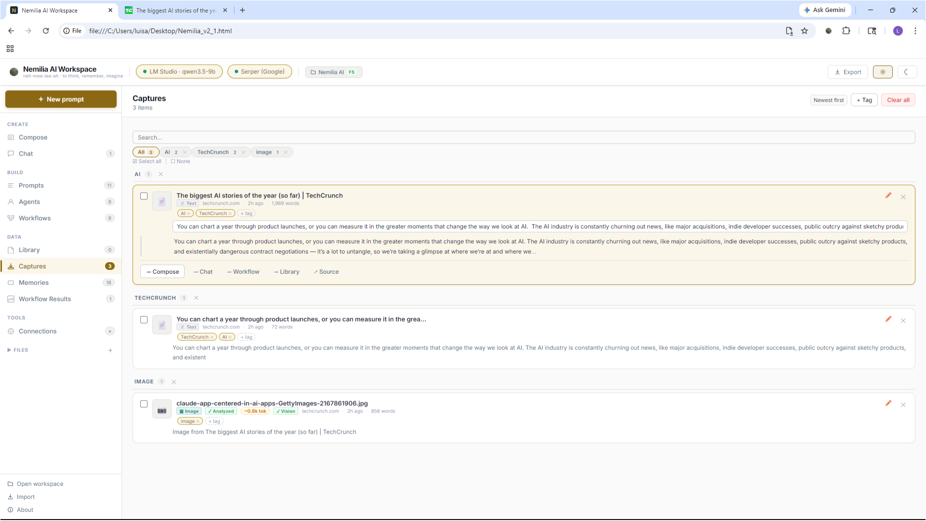Open the Serper (Google) connection pill

pos(260,71)
